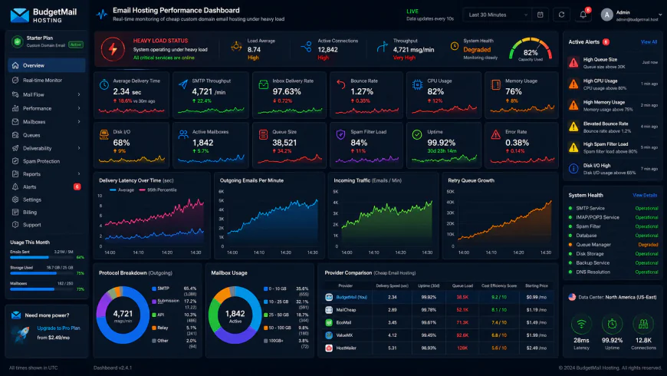This screenshot has width=667, height=376.
Task: Click the Uptime checkmark icon
Action: pos(417,134)
